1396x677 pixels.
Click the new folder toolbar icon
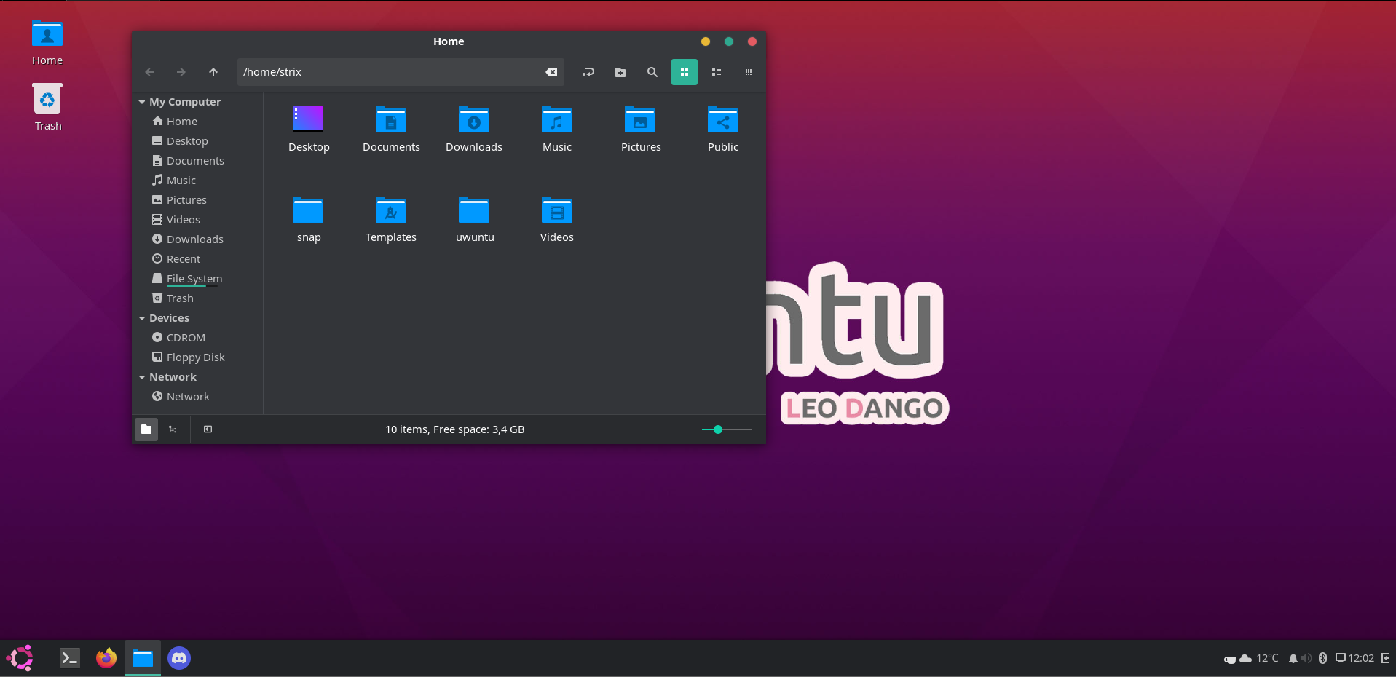pos(620,72)
